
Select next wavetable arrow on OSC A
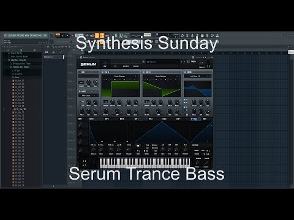point(138,76)
